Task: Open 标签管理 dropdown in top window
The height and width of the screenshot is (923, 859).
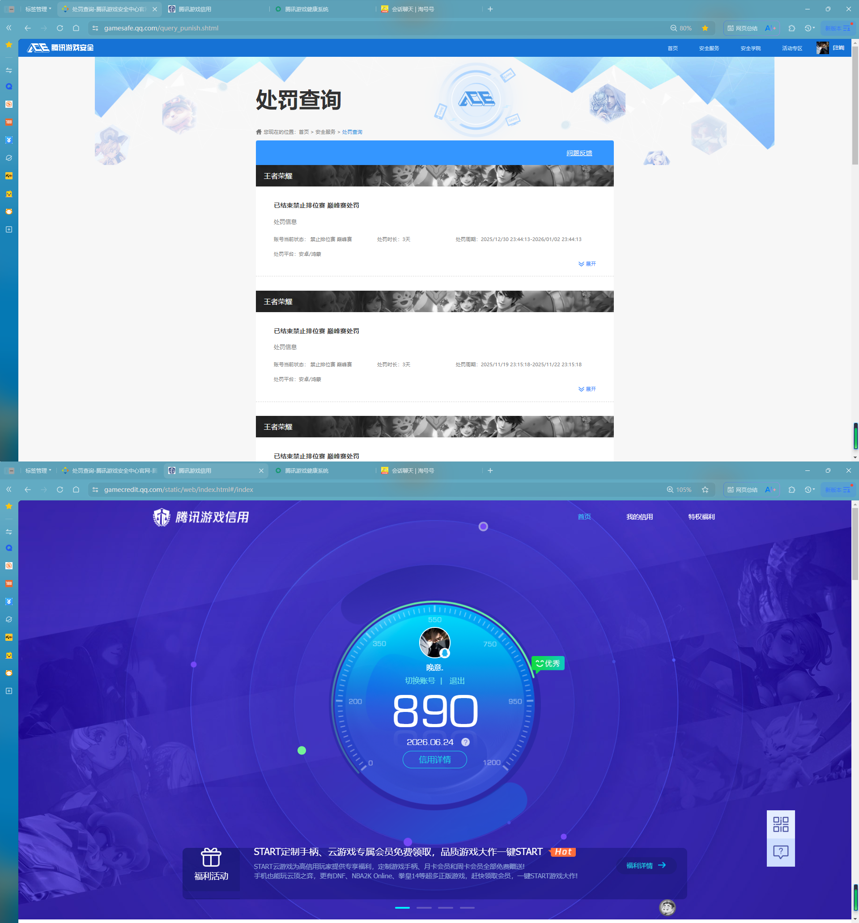Action: [38, 9]
